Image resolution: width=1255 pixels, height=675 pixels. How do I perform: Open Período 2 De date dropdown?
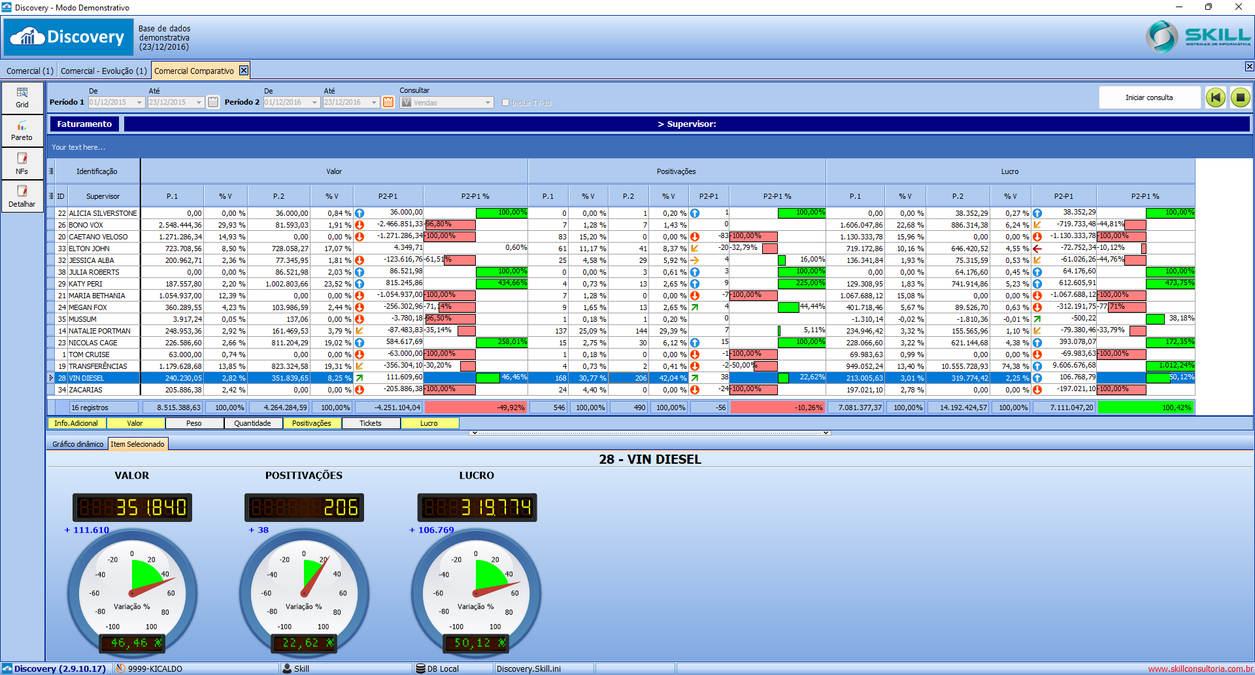(314, 103)
